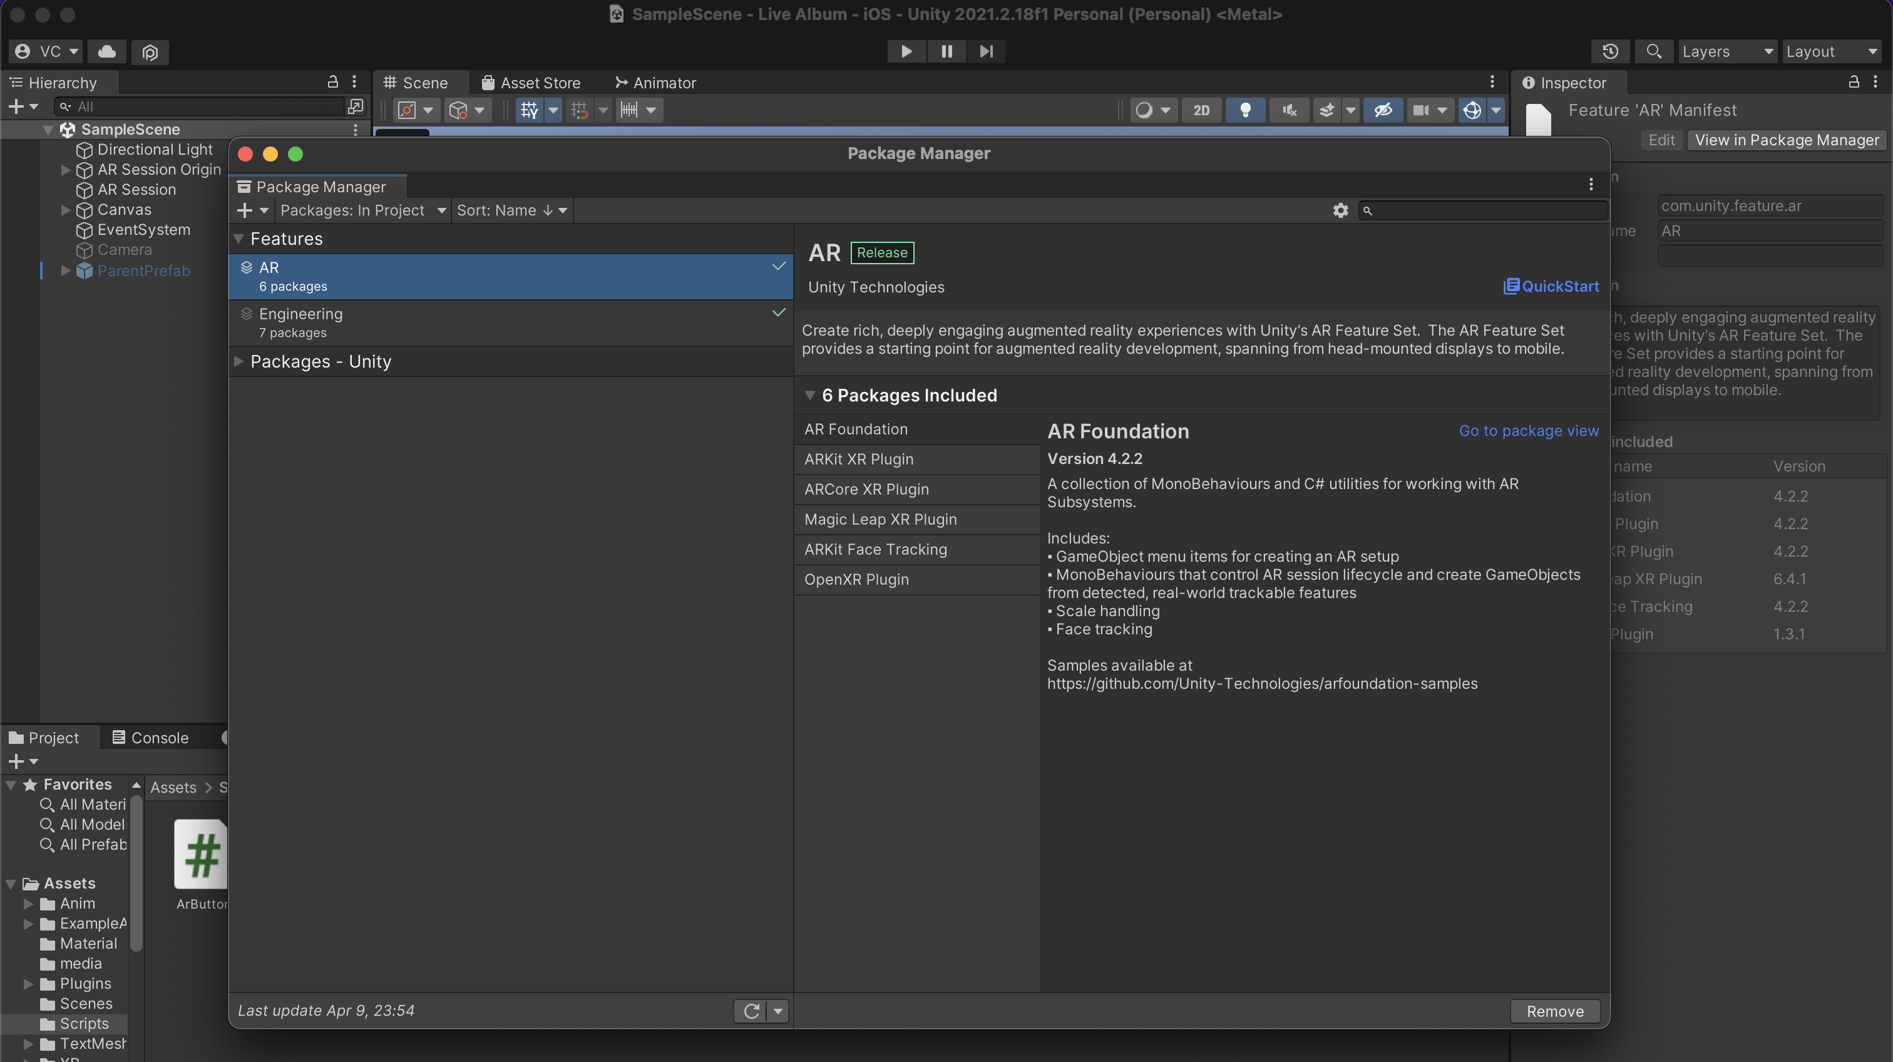
Task: Open the scene camera settings icon
Action: (x=1421, y=110)
